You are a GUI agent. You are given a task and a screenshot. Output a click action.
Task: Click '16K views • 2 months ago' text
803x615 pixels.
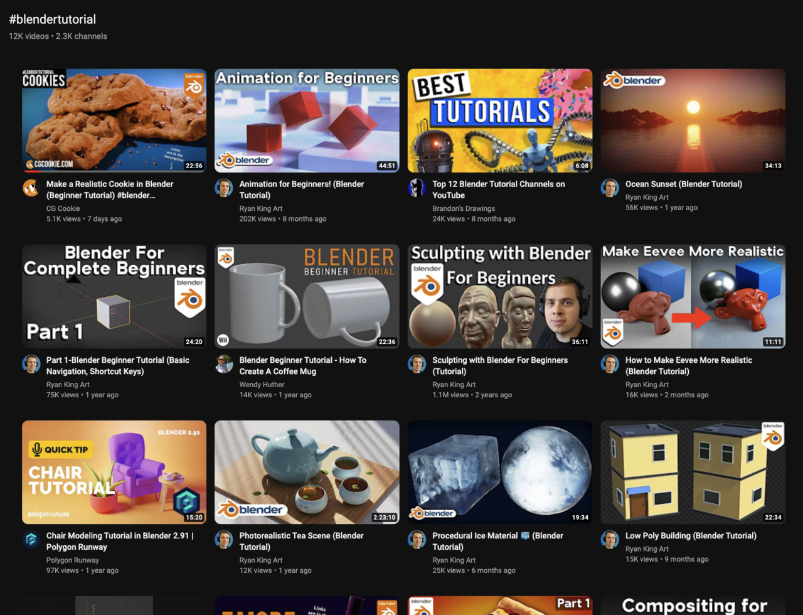click(x=667, y=395)
